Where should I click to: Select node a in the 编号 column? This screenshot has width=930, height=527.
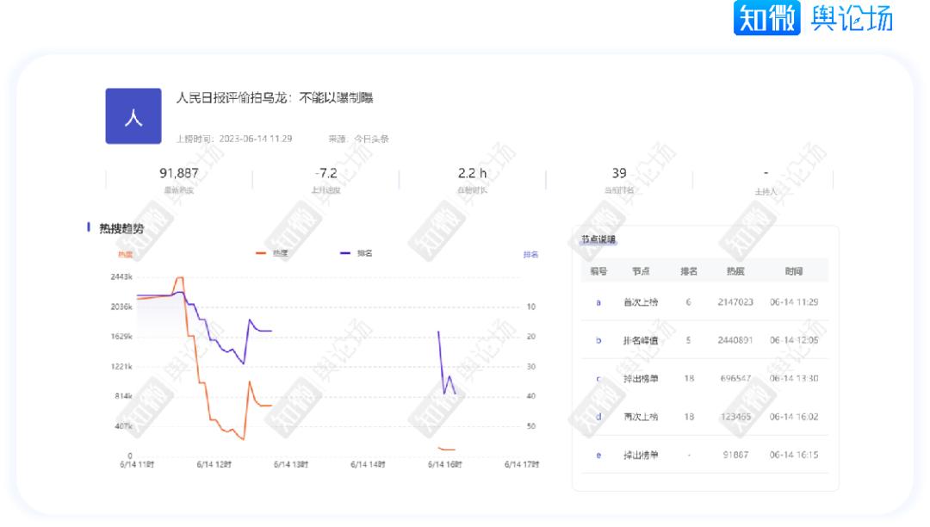coord(598,302)
